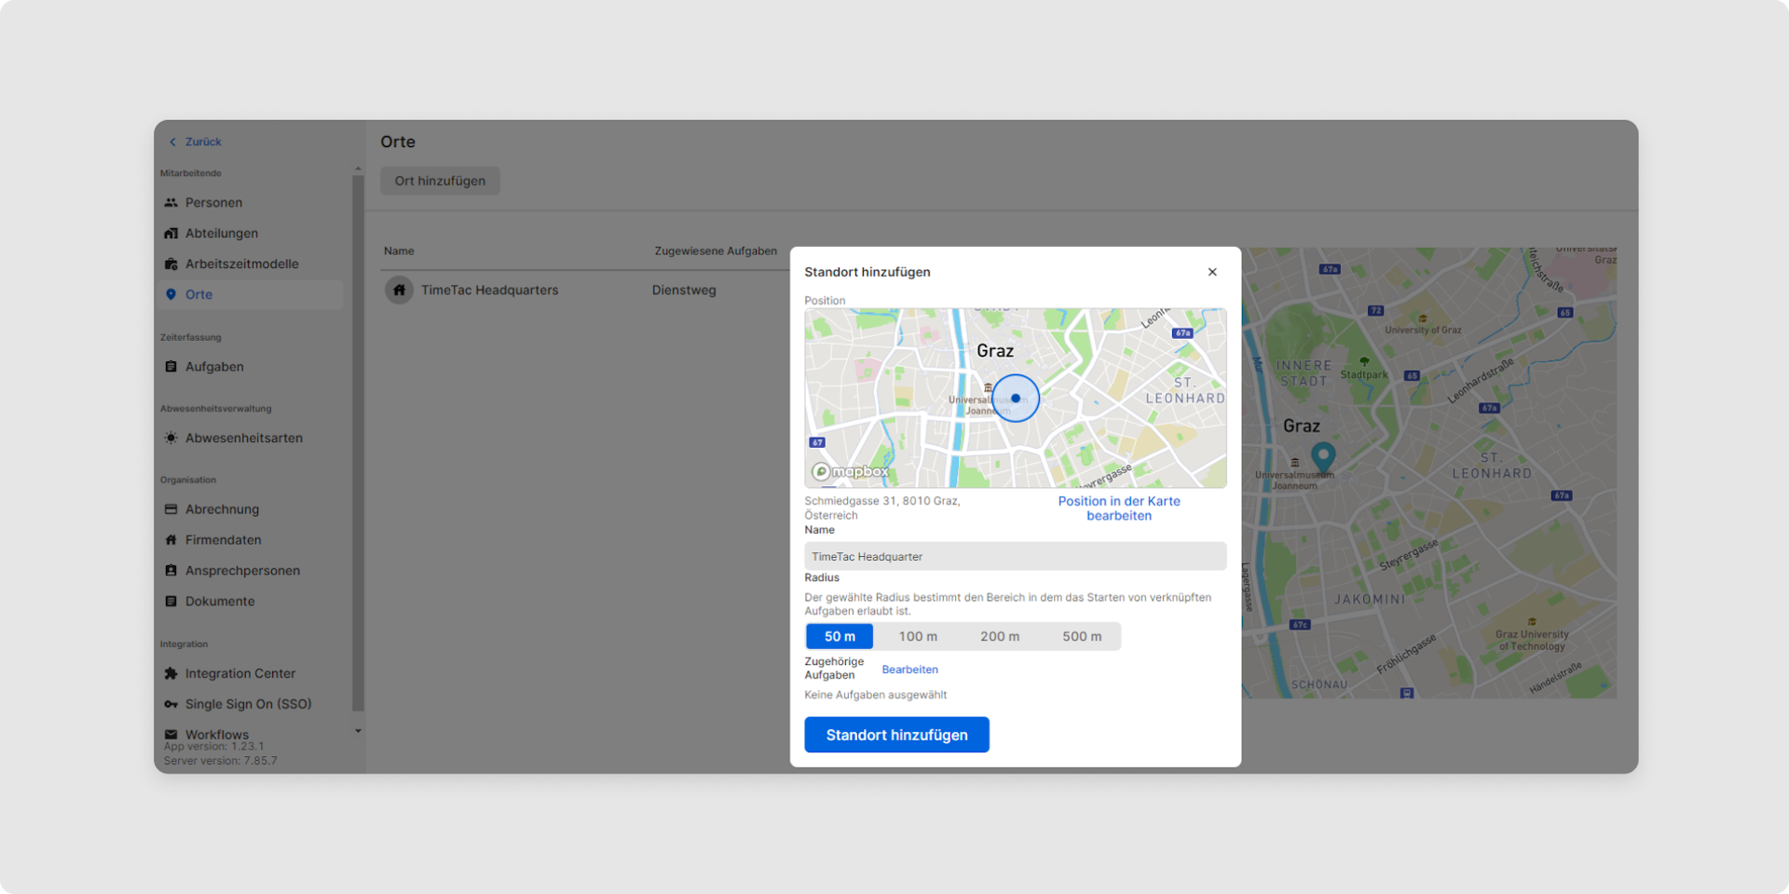Select the 100 m radius option
This screenshot has height=894, width=1789.
click(x=918, y=636)
